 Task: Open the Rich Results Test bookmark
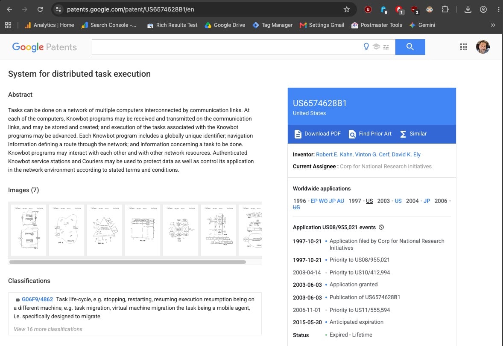[172, 25]
